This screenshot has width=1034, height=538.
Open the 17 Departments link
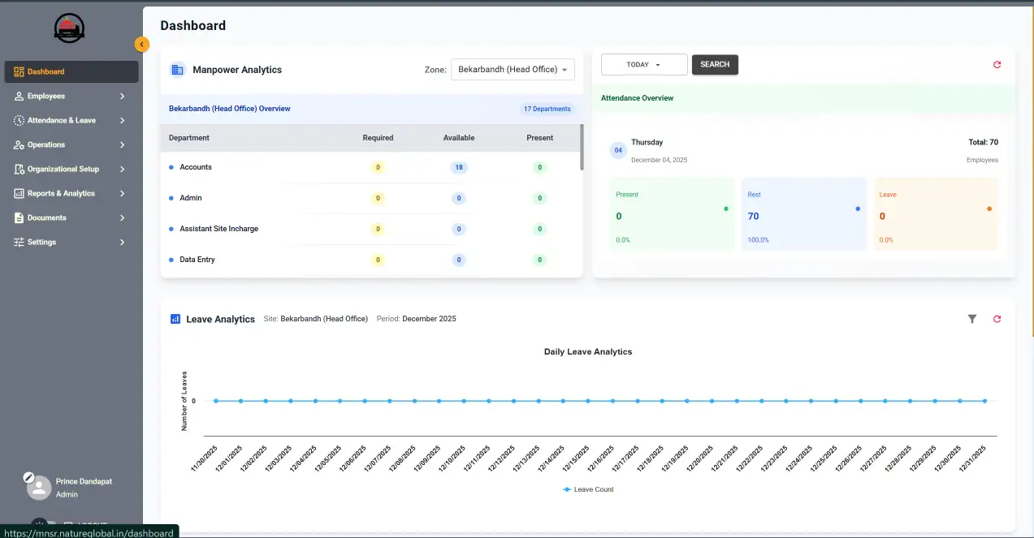coord(547,108)
